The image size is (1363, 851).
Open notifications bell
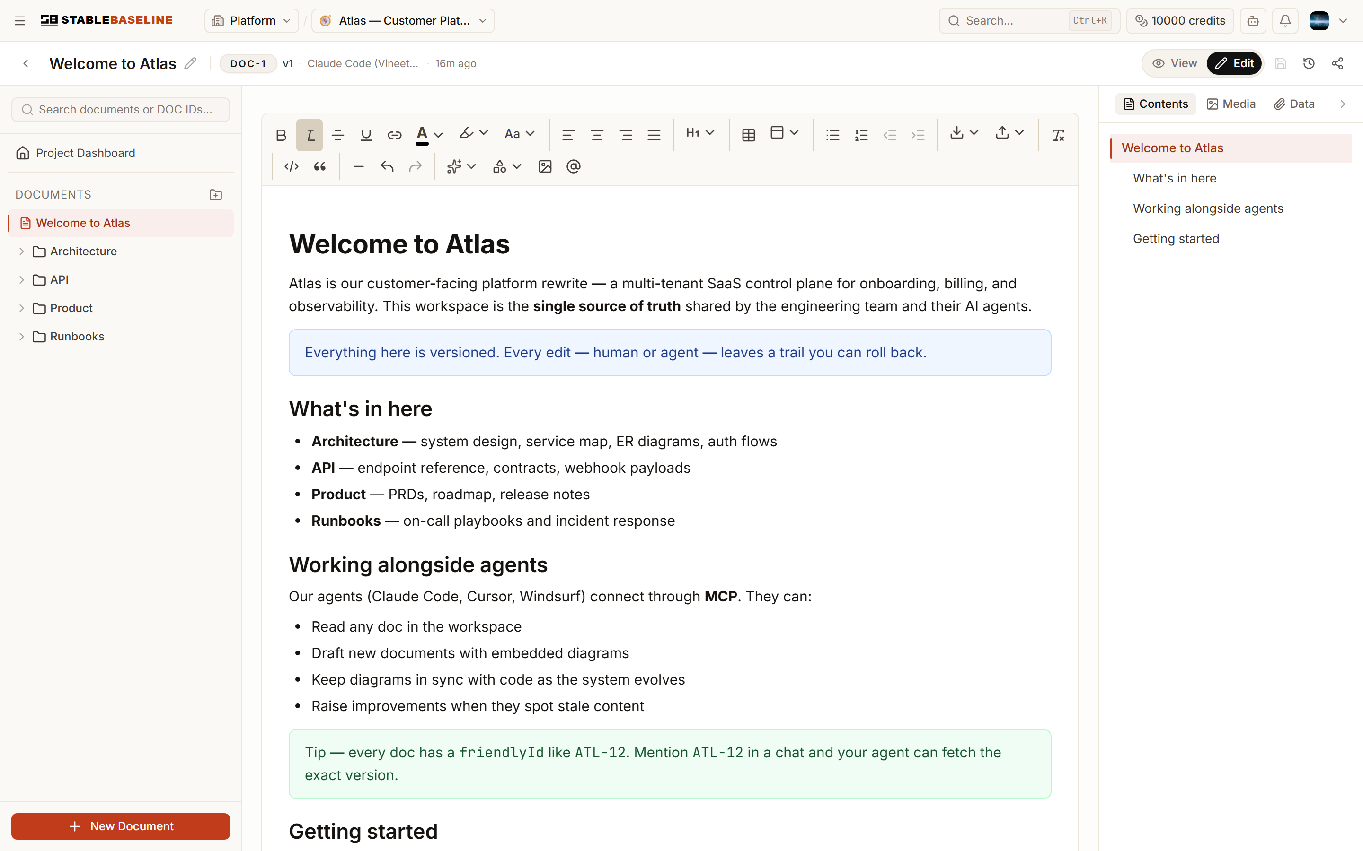tap(1285, 21)
